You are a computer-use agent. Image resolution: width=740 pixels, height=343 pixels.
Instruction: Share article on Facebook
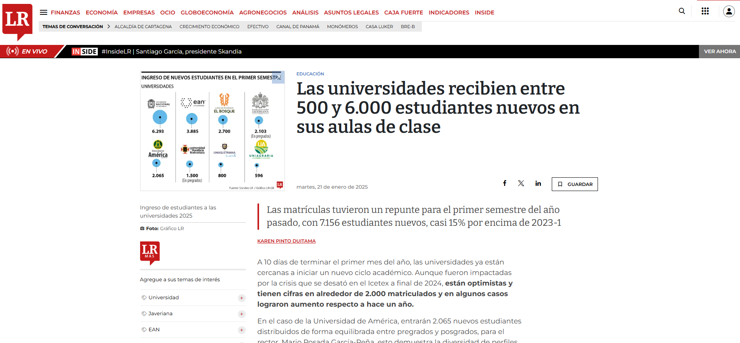(505, 183)
